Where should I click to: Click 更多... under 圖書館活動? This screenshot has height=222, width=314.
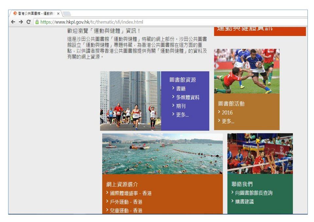click(228, 121)
